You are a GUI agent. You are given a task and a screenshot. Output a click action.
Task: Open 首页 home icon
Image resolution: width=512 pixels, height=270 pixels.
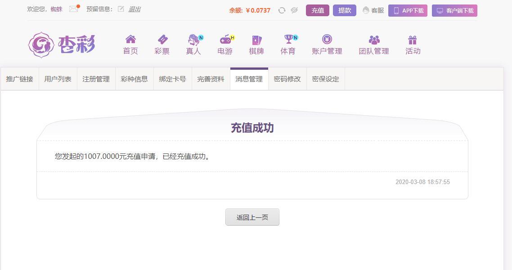click(130, 40)
